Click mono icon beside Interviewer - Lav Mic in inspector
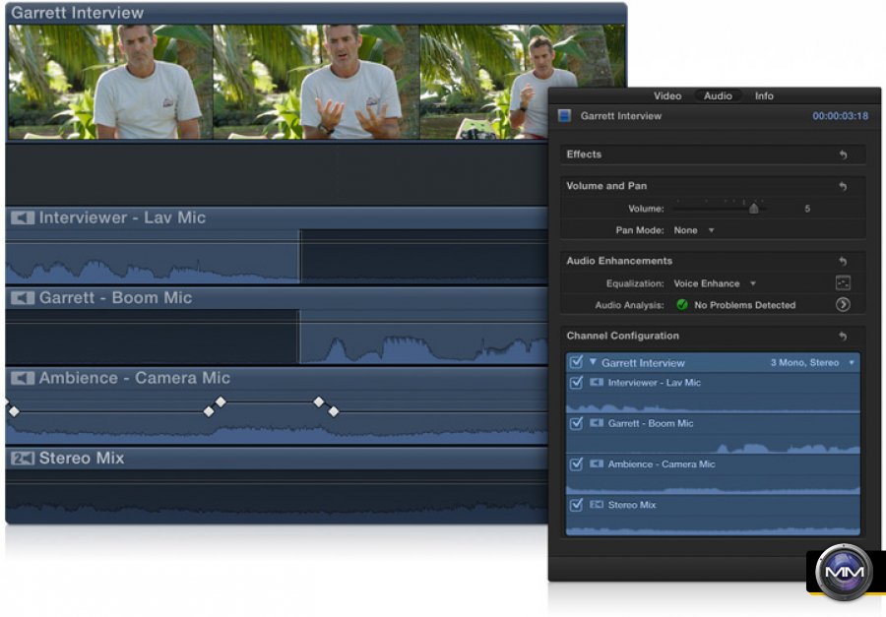 coord(597,383)
